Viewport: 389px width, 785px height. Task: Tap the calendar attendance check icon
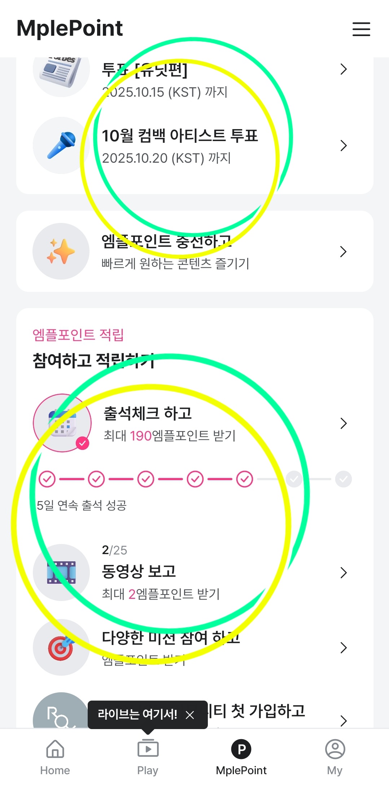pyautogui.click(x=62, y=423)
